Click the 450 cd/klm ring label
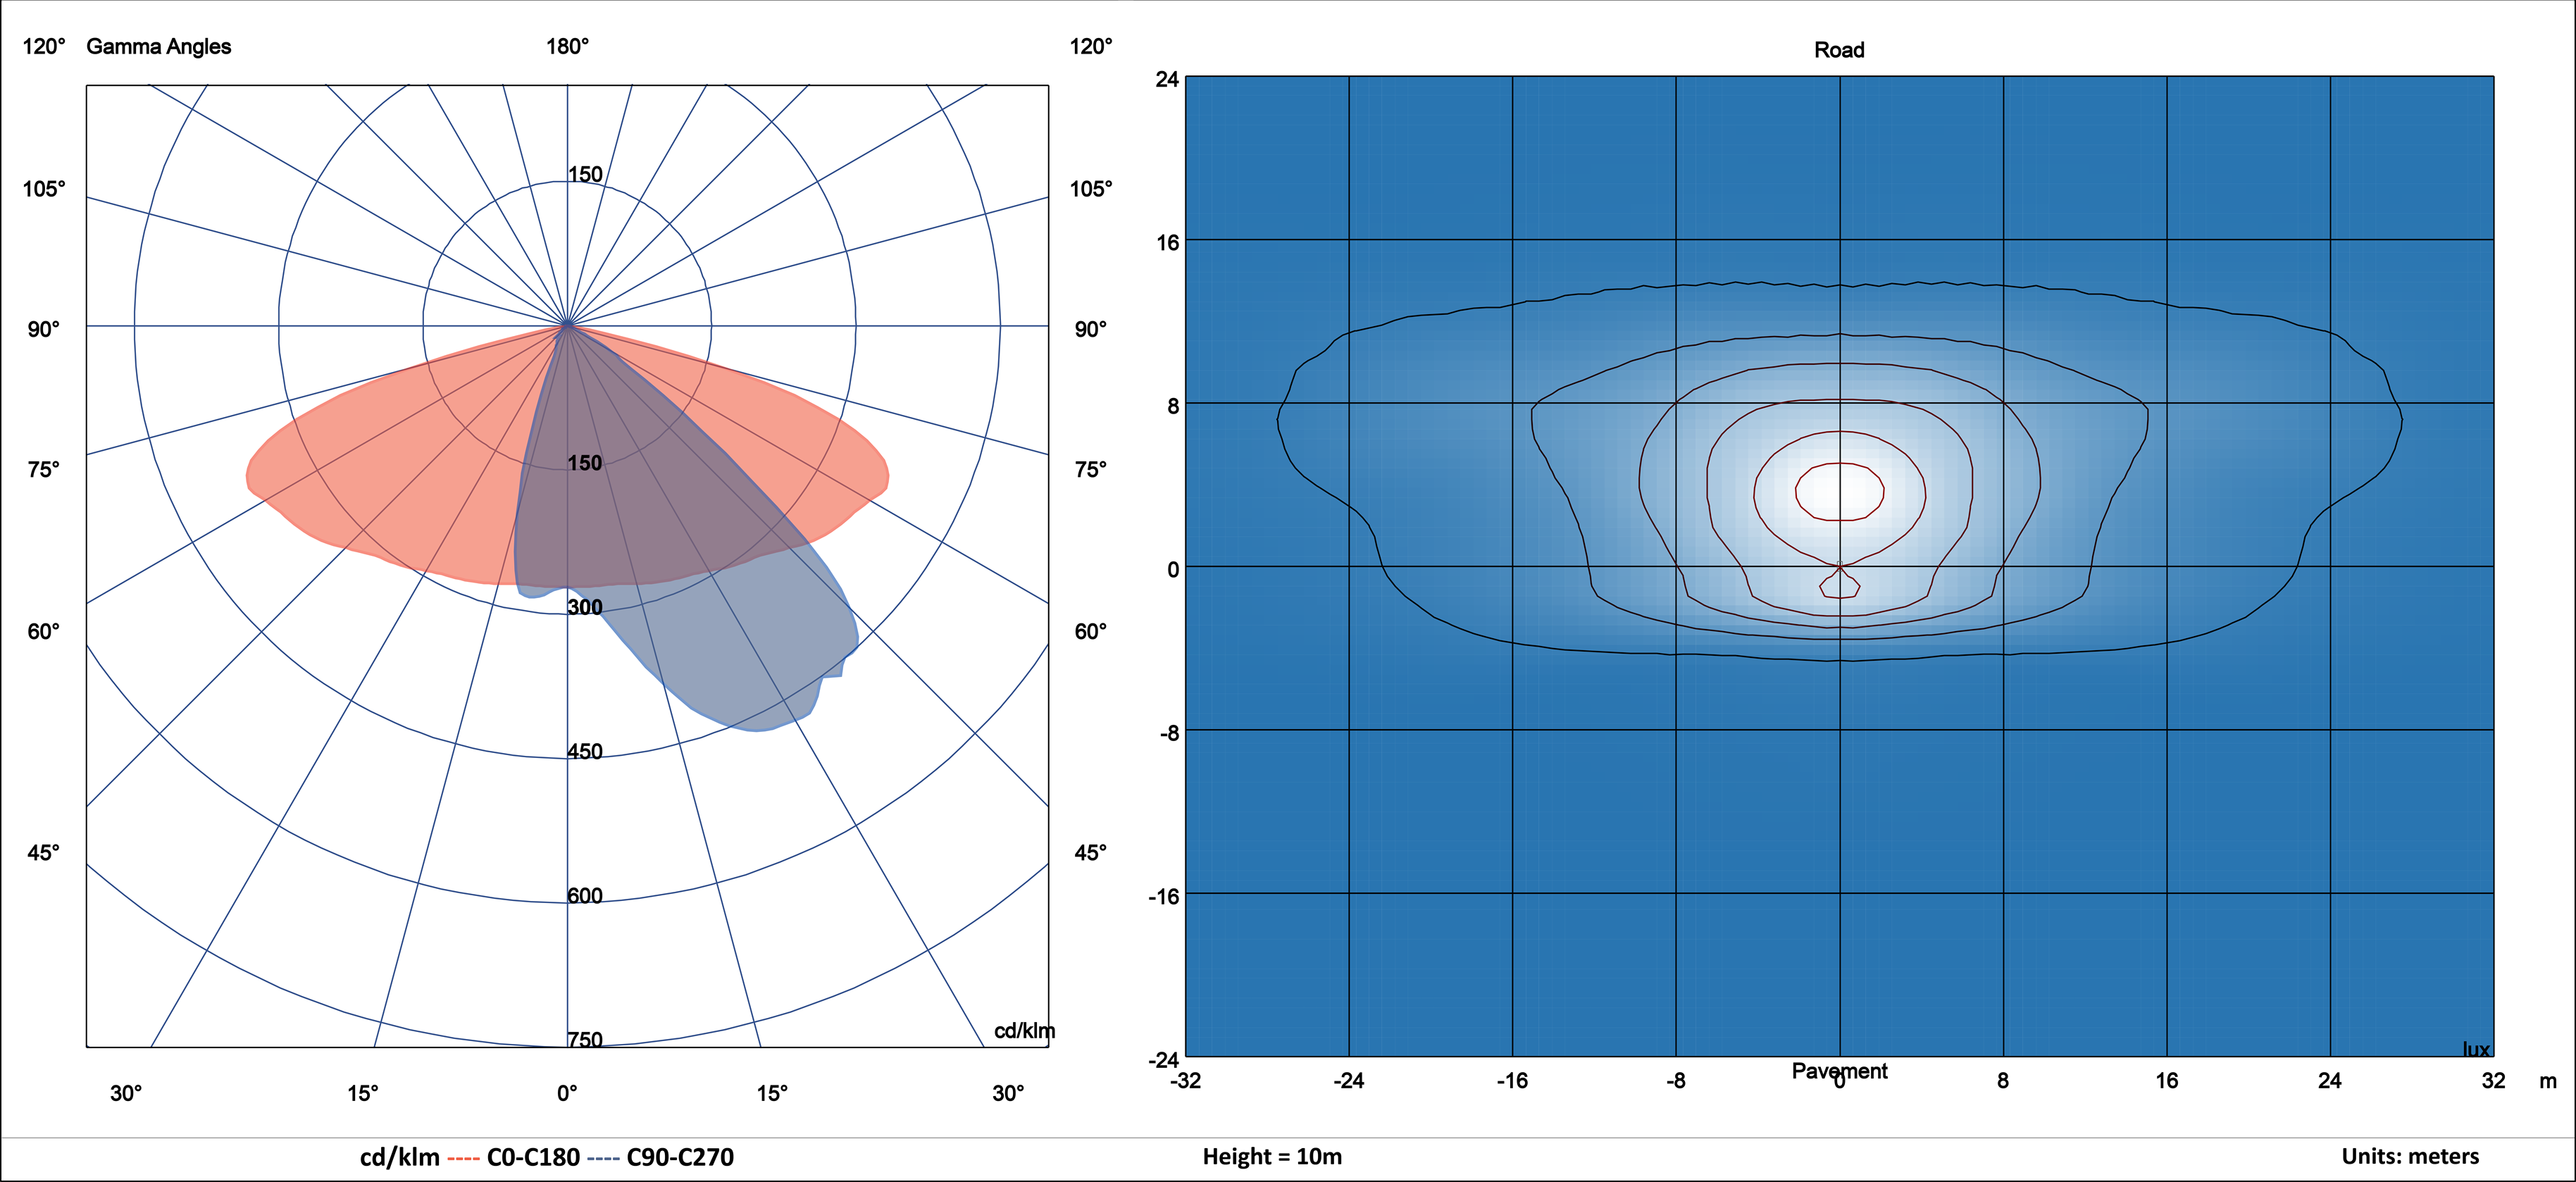 coord(585,751)
